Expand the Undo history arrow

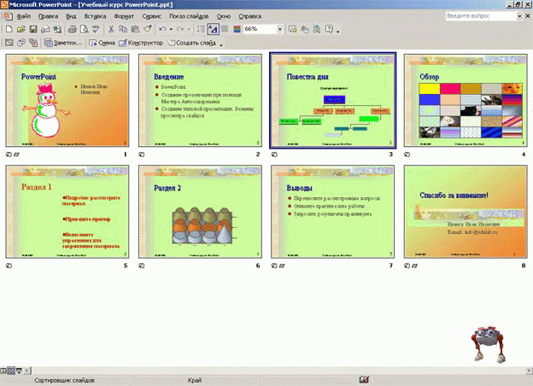coord(171,30)
